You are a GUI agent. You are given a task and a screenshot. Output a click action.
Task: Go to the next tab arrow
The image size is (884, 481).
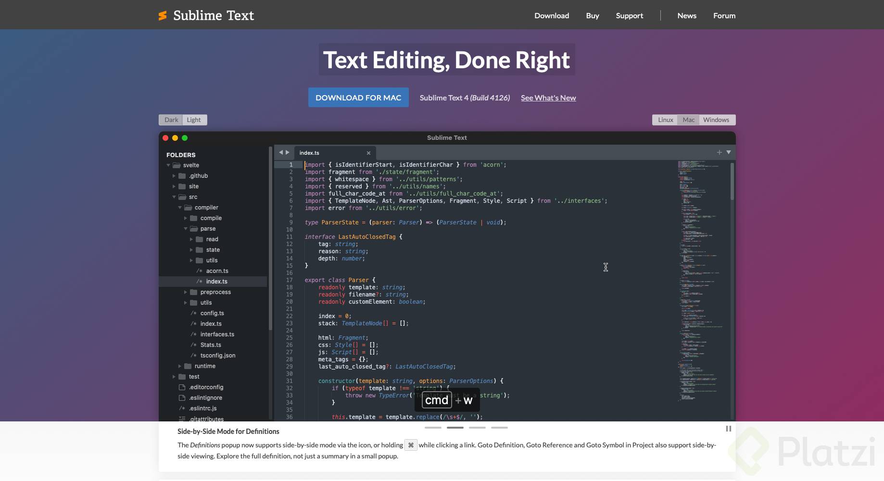[288, 152]
